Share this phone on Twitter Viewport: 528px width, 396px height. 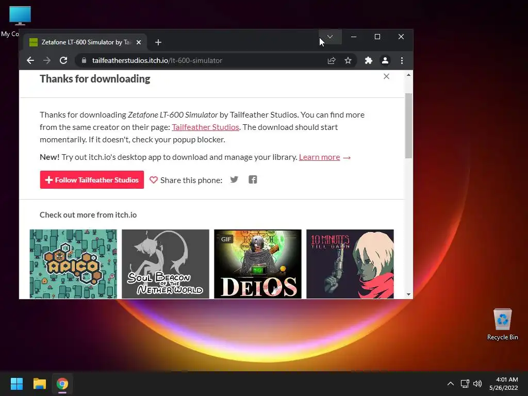tap(234, 179)
